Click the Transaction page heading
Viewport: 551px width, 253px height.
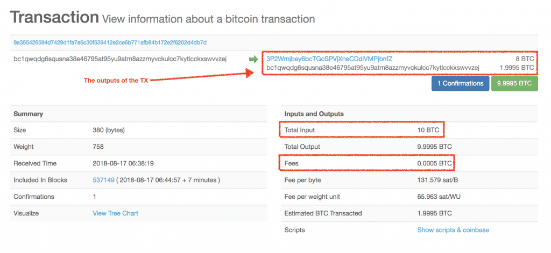click(x=54, y=17)
